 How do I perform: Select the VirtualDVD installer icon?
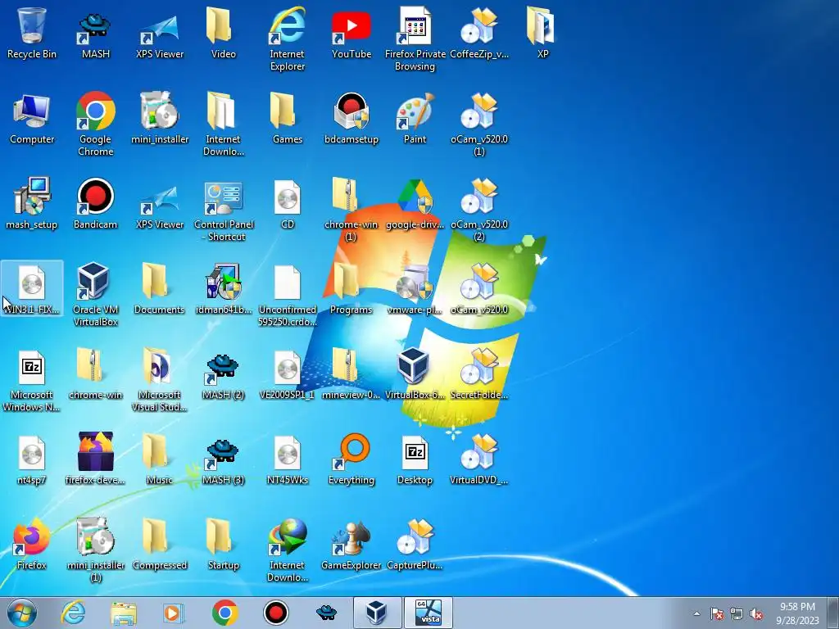tap(478, 459)
